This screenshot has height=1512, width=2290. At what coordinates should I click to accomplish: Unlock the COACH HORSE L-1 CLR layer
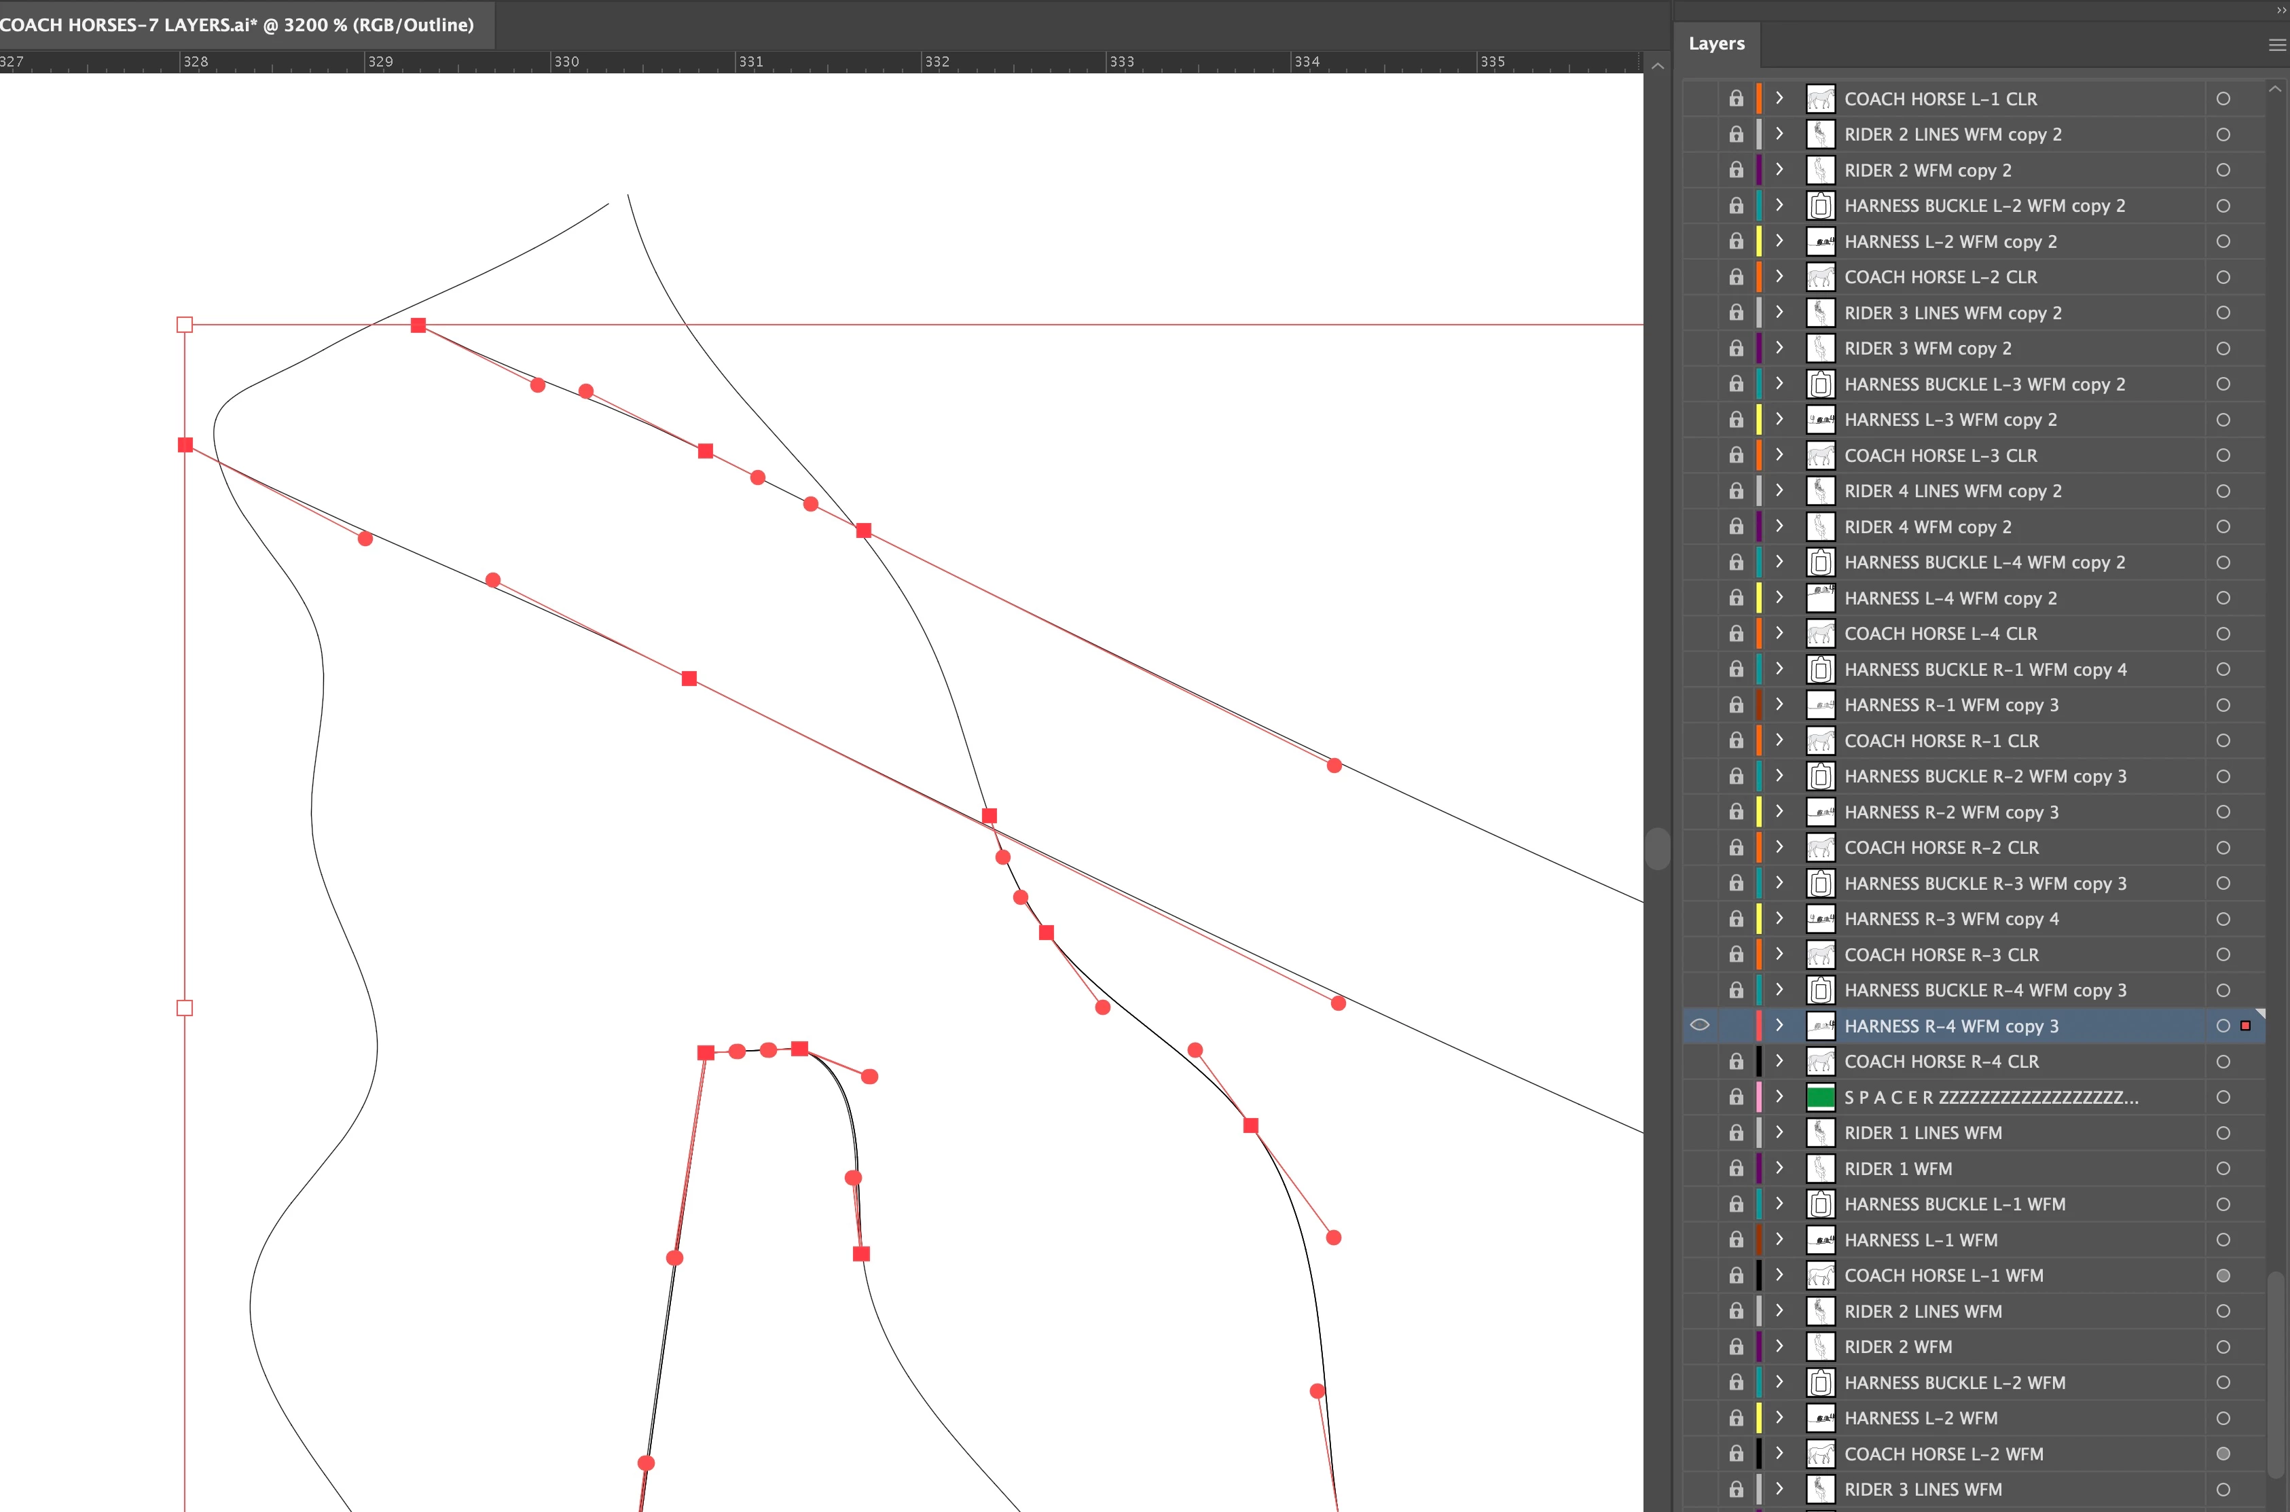[1735, 98]
